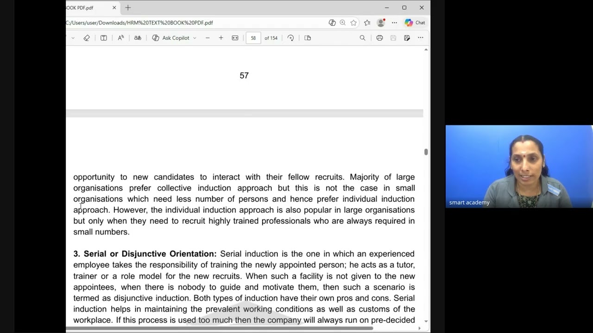Click the heading '3. Serial or Disjunctive Orientation:'
Image resolution: width=593 pixels, height=333 pixels.
145,254
